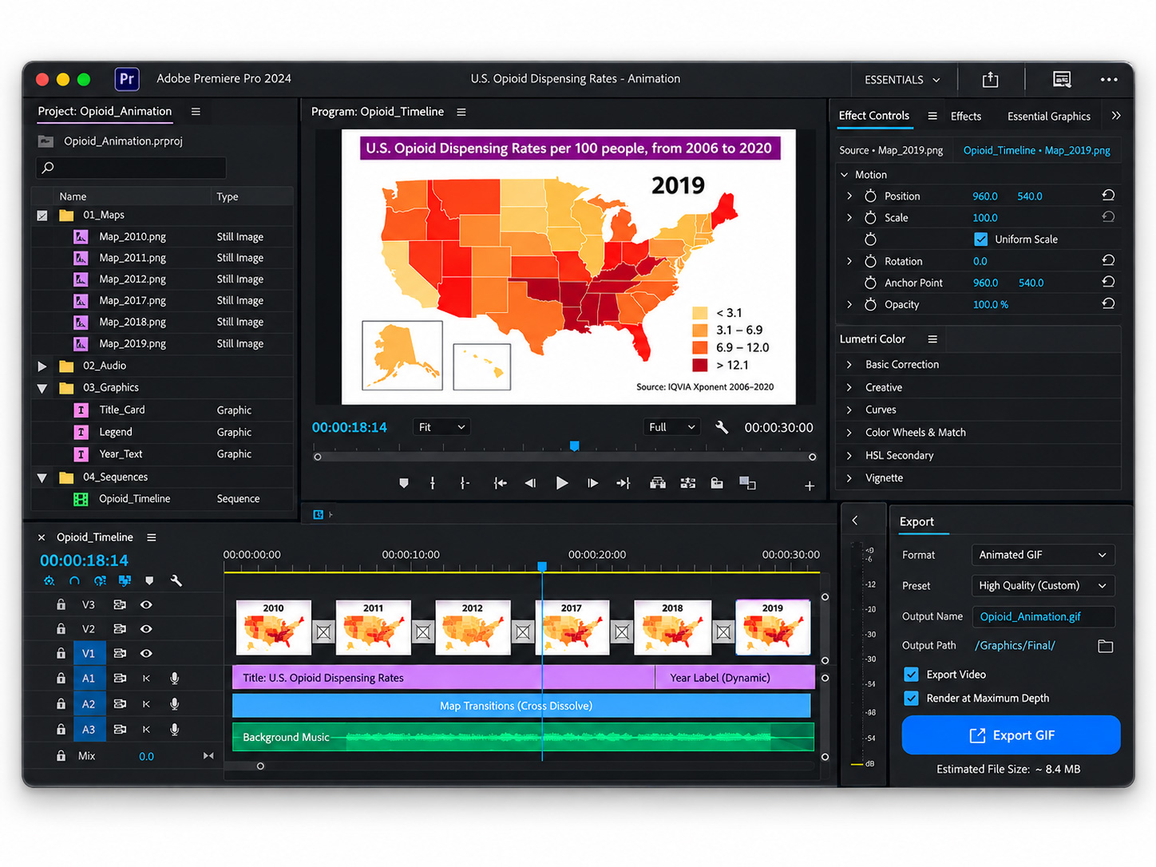This screenshot has width=1156, height=867.
Task: Toggle the Rotation stopwatch animation icon
Action: 870,261
